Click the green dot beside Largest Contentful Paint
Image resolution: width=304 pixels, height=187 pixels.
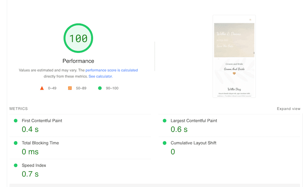pos(165,120)
